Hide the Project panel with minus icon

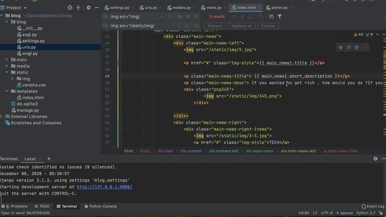pos(96,8)
